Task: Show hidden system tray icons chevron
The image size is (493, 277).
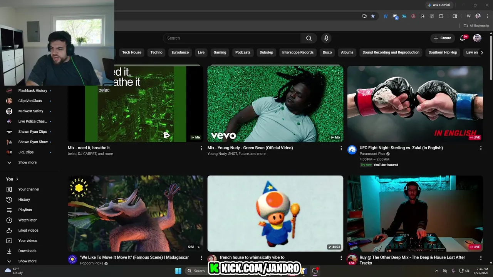Action: click(436, 271)
